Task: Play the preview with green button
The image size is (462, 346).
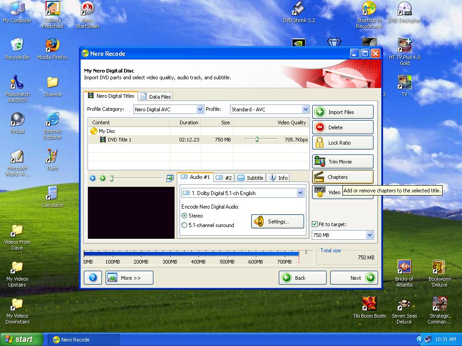Action: (102, 178)
